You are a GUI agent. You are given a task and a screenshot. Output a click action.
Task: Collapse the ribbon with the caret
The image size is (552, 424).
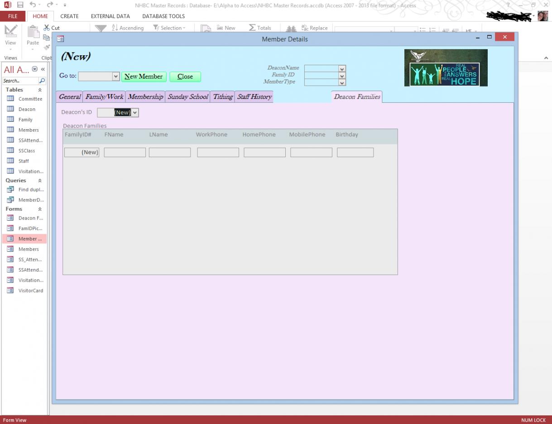click(546, 58)
